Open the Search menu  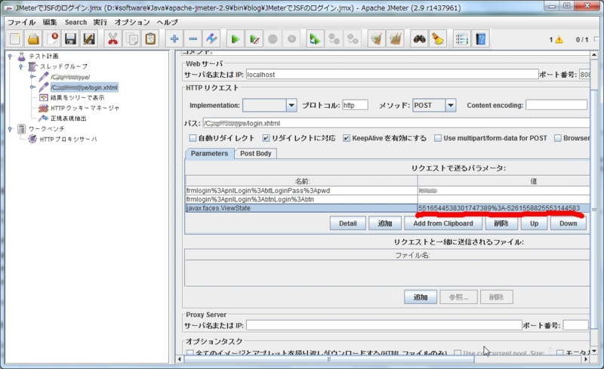tap(76, 23)
